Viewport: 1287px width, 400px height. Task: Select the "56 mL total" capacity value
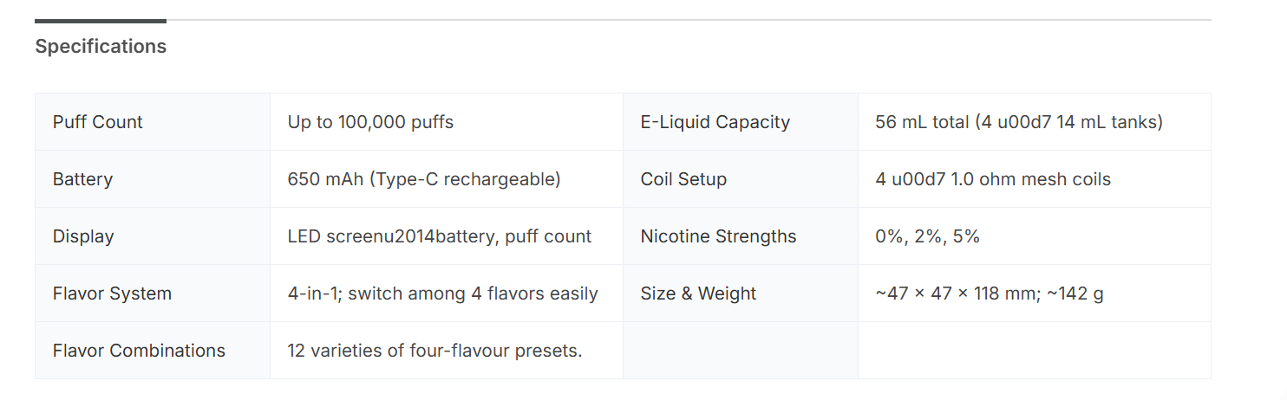pos(1019,122)
